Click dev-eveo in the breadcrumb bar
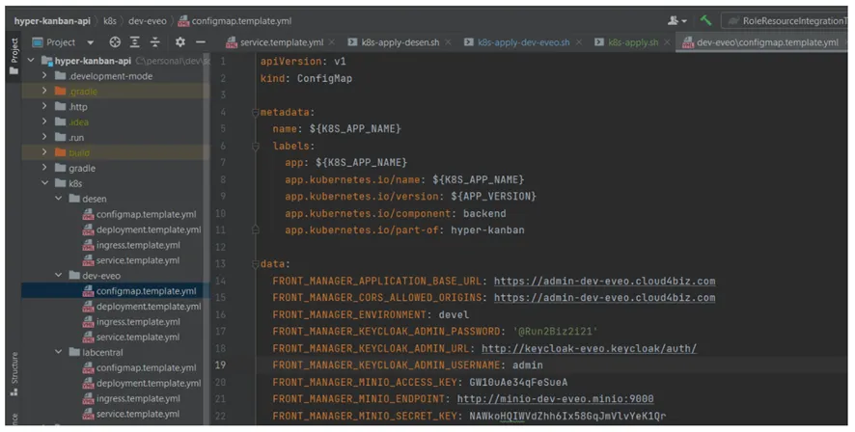This screenshot has width=855, height=432. pos(148,20)
